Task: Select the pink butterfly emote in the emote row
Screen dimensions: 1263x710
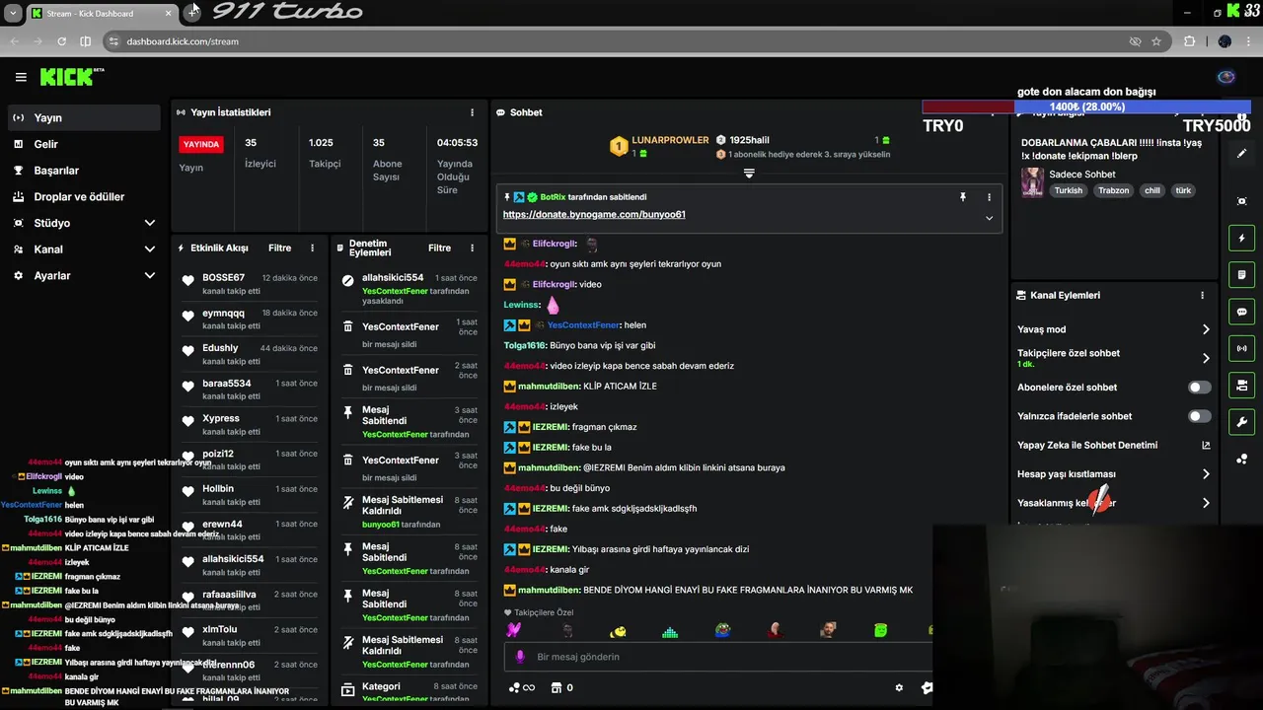Action: (x=513, y=630)
